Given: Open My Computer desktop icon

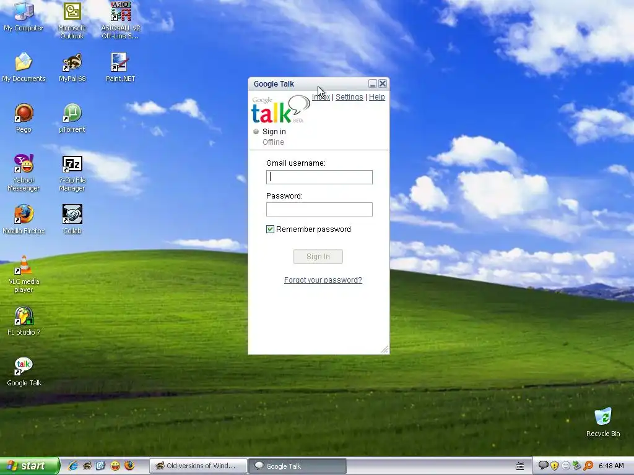Looking at the screenshot, I should [24, 17].
